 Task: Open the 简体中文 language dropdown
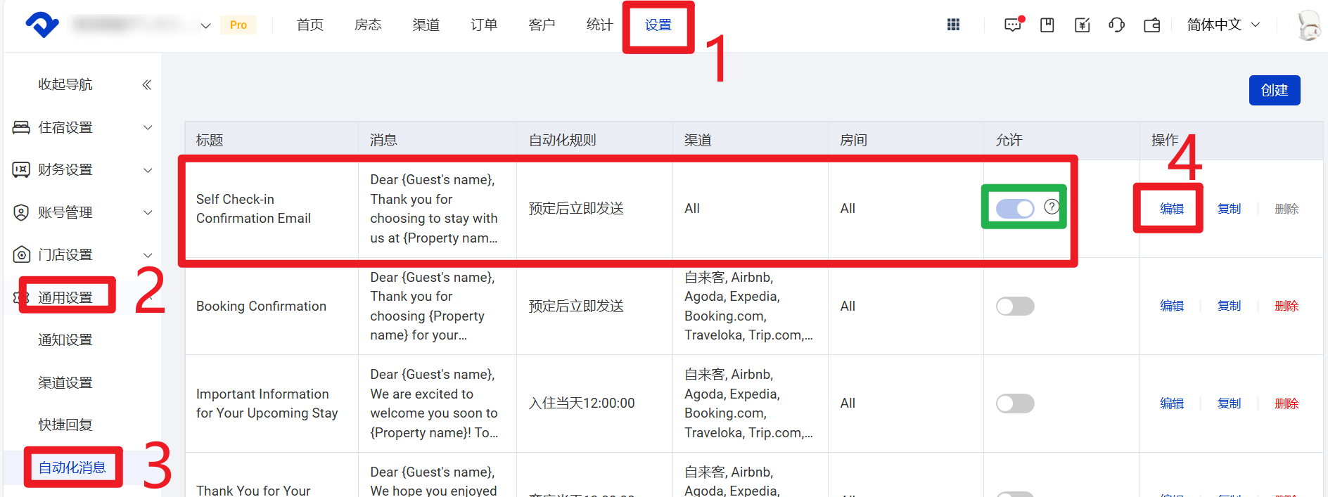[x=1223, y=25]
